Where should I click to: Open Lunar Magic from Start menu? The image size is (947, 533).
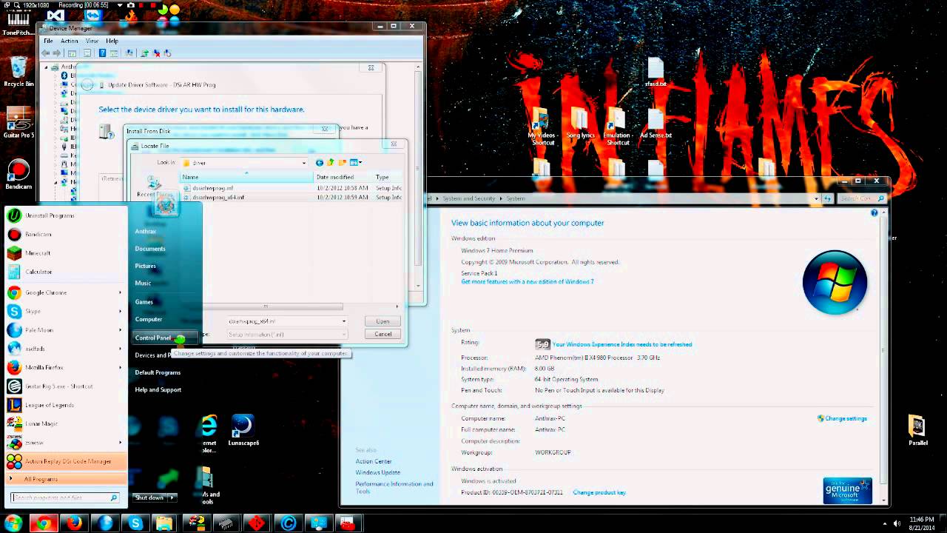(65, 423)
